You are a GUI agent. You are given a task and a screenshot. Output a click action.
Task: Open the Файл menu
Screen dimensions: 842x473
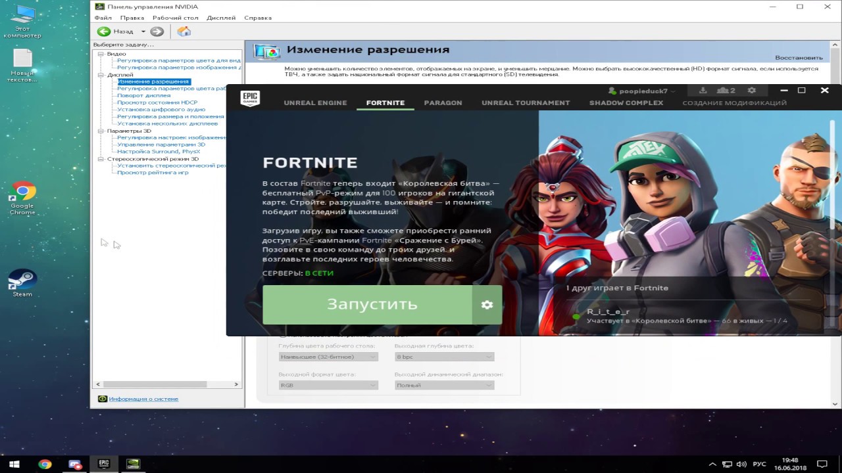103,18
